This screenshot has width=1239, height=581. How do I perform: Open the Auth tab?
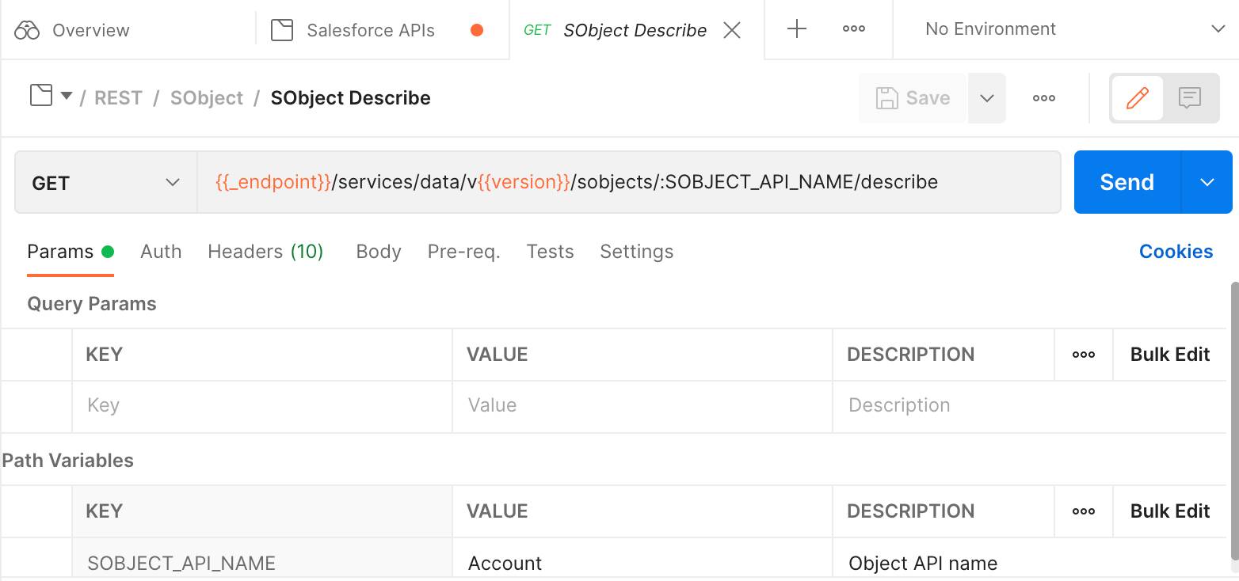(161, 252)
